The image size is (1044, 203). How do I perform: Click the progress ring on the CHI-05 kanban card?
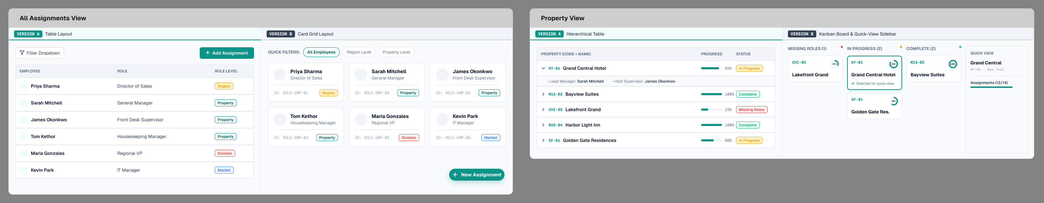pos(834,64)
